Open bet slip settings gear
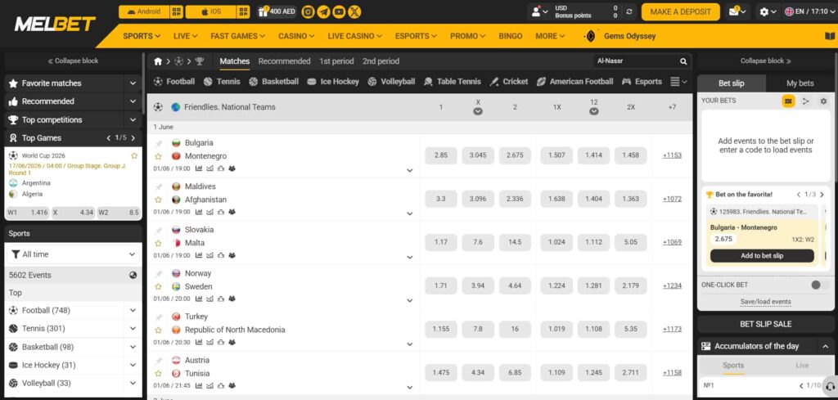 click(x=823, y=101)
